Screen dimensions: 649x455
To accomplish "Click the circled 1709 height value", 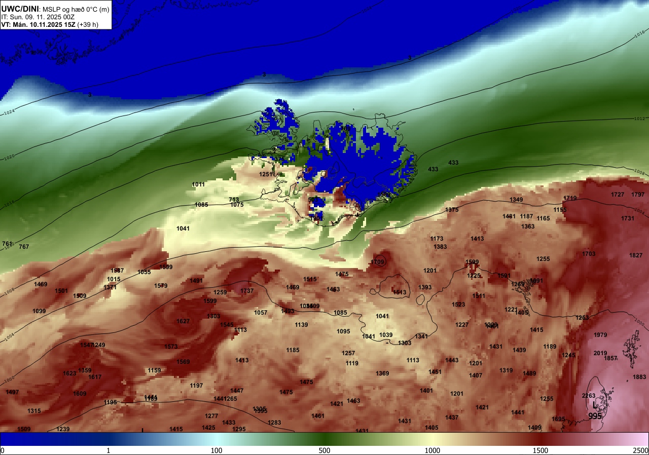I will (x=377, y=262).
